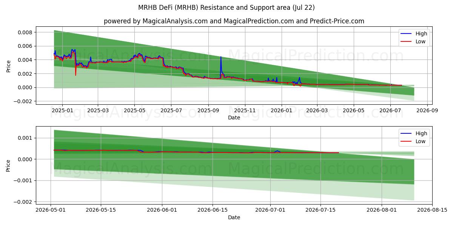The image size is (453, 226).
Task: Click top chart x-axis label '2026-09'
Action: click(x=427, y=111)
